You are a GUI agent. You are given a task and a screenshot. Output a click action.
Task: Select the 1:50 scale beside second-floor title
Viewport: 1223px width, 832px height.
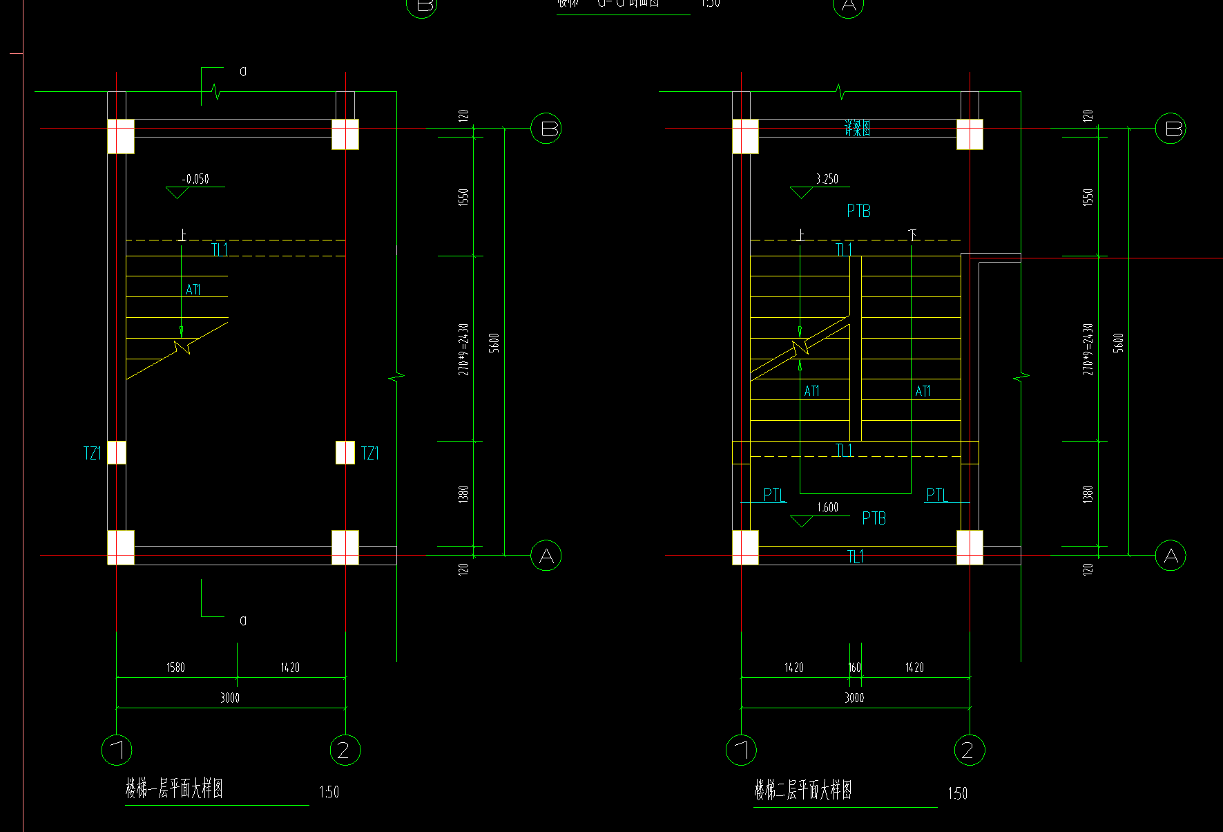957,793
